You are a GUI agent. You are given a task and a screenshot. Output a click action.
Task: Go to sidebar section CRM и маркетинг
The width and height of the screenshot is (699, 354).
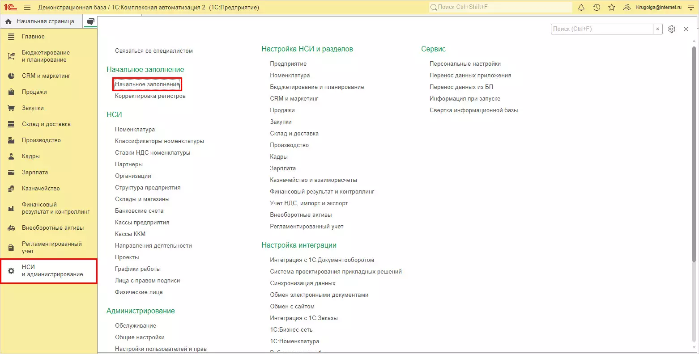[49, 76]
